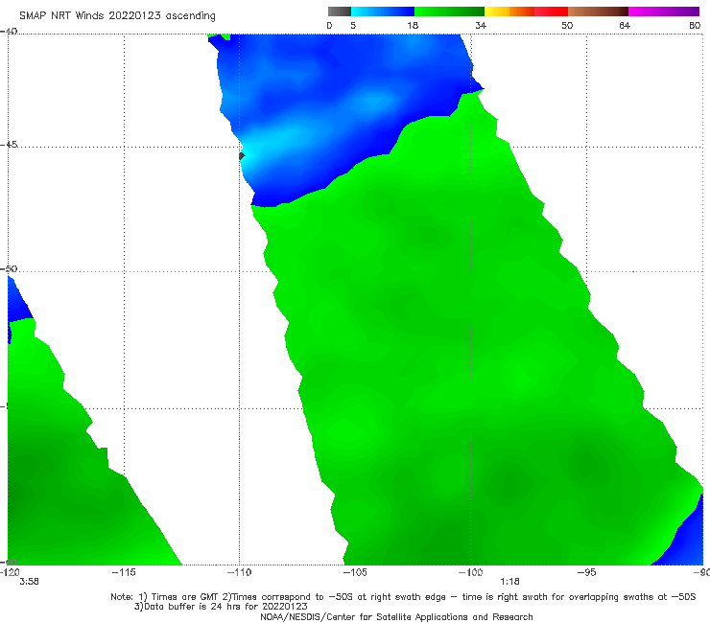The image size is (710, 623).
Task: Click the color bar label '34'
Action: (481, 26)
